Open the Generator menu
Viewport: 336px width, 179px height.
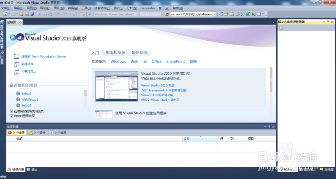click(x=148, y=8)
